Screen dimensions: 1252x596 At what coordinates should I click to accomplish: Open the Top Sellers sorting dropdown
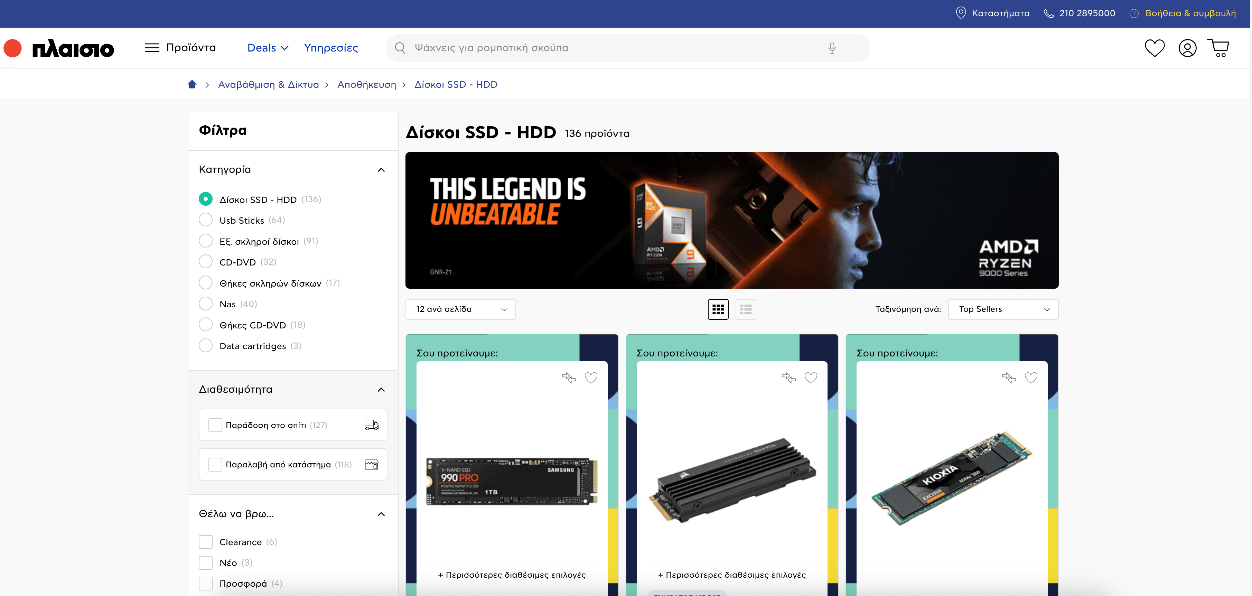1003,309
